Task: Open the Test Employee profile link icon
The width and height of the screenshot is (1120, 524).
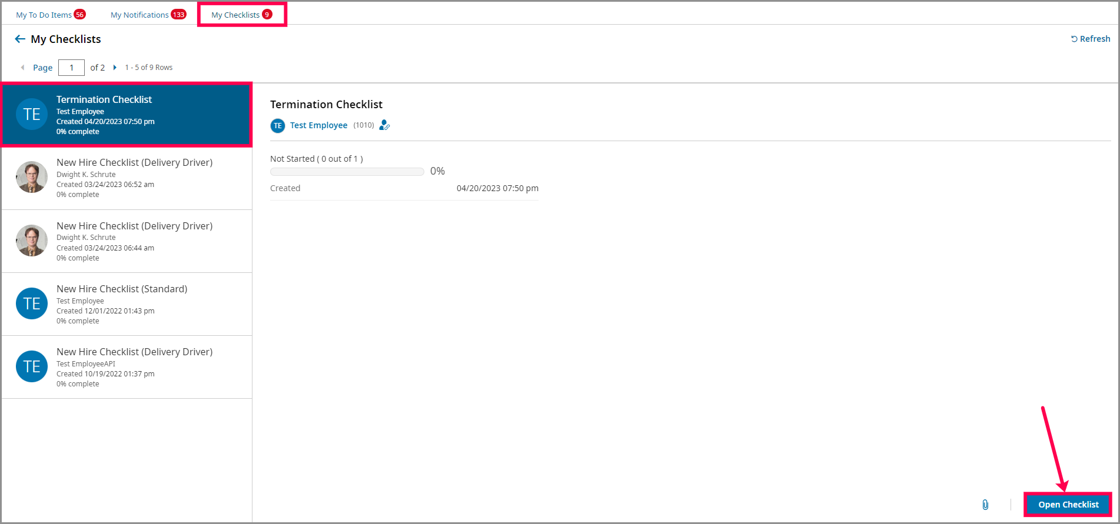Action: pos(384,125)
